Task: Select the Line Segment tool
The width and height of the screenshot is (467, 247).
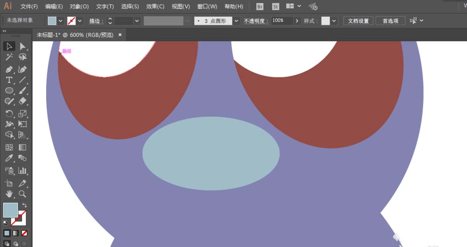Action: point(22,80)
